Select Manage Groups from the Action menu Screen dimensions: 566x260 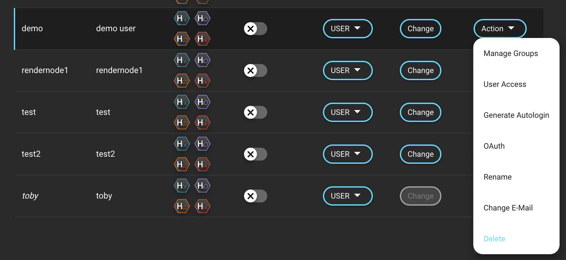point(511,53)
